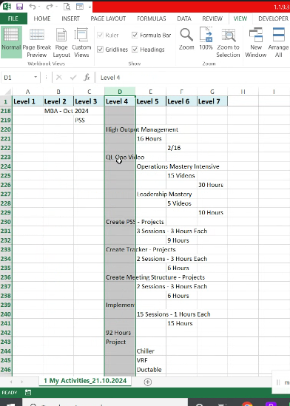
Task: Expand the Name Box dropdown
Action: (x=36, y=77)
